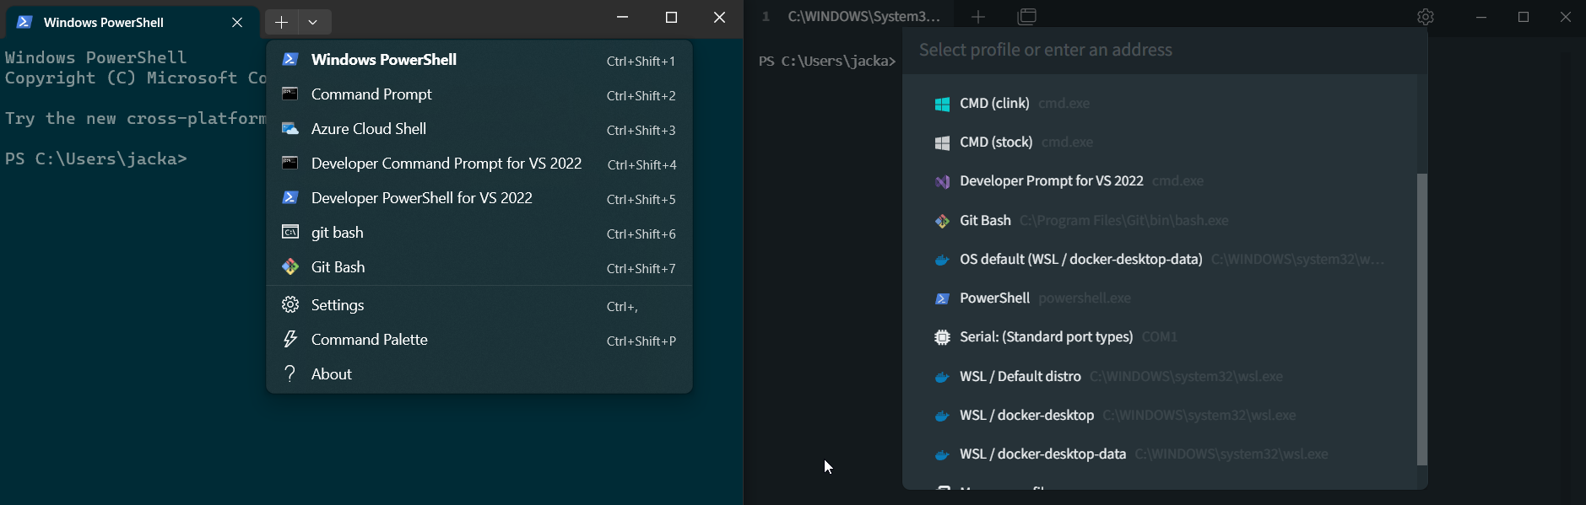Click the Developer Command Prompt console icon

[290, 163]
